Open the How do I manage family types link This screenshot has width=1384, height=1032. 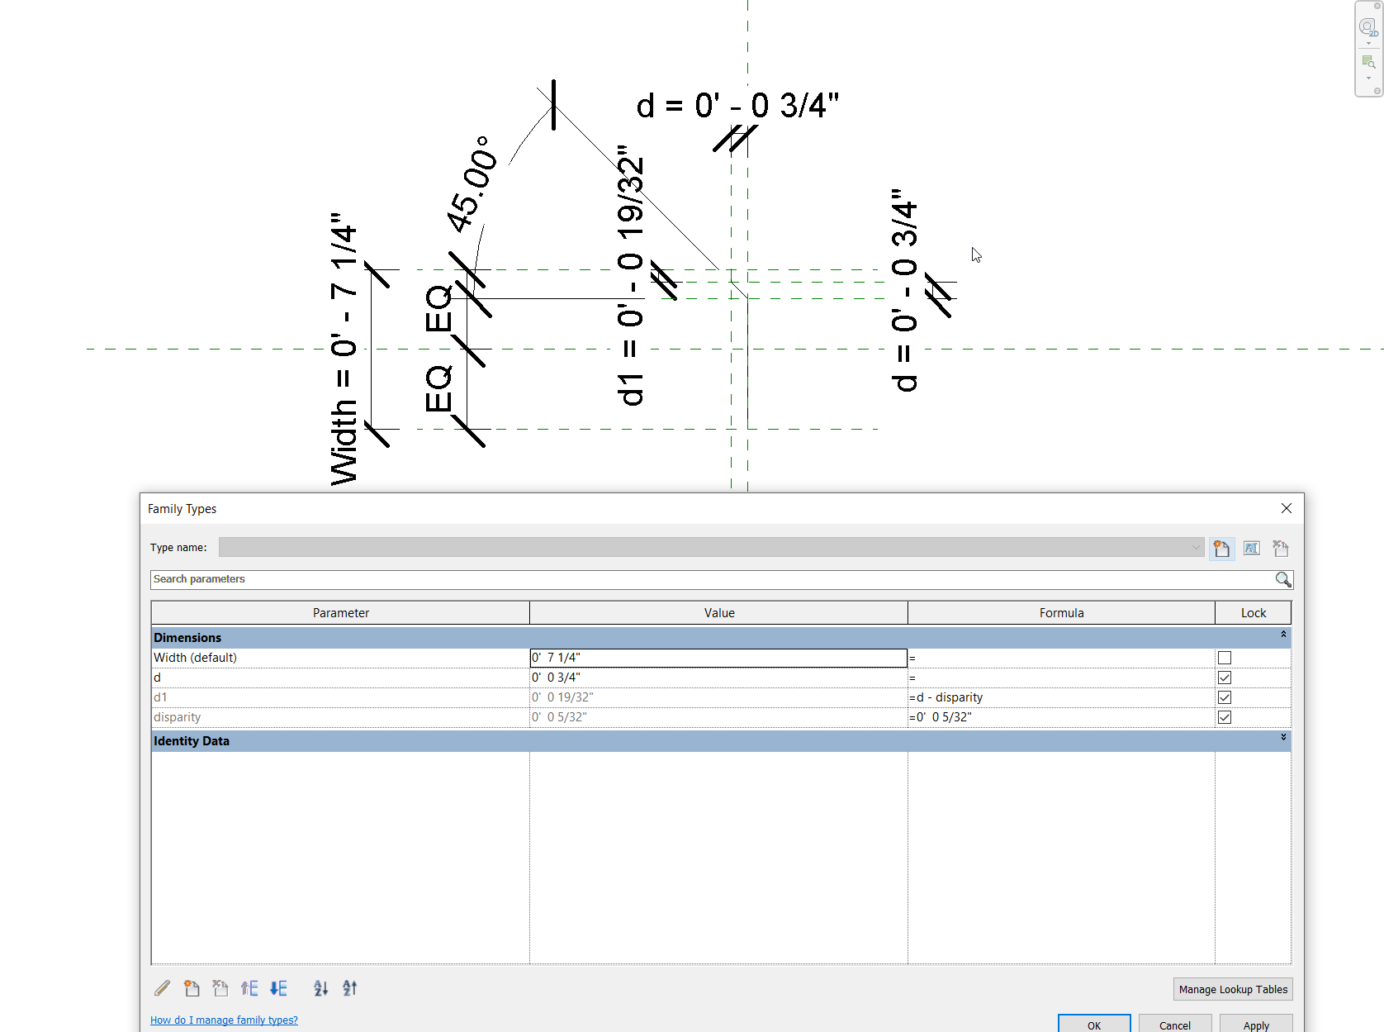[x=223, y=1020]
